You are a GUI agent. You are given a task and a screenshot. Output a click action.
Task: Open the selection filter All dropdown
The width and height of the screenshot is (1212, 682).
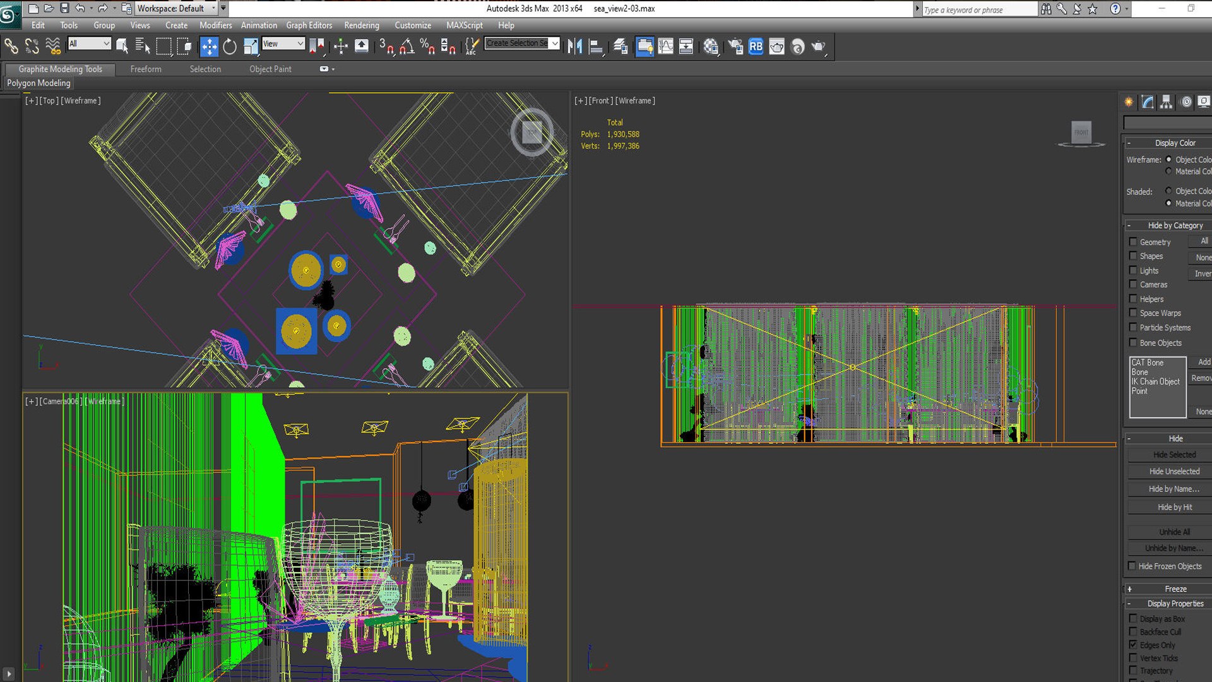click(x=90, y=44)
